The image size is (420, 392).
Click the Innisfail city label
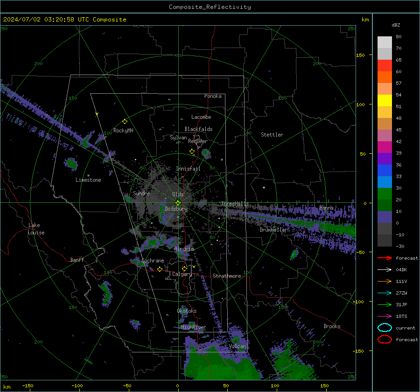[x=188, y=169]
